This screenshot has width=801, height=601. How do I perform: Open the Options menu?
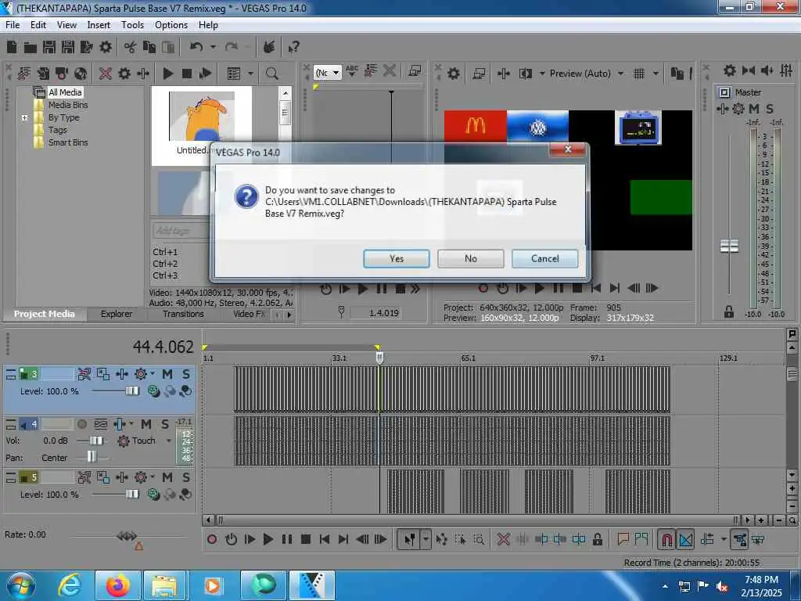[x=171, y=25]
